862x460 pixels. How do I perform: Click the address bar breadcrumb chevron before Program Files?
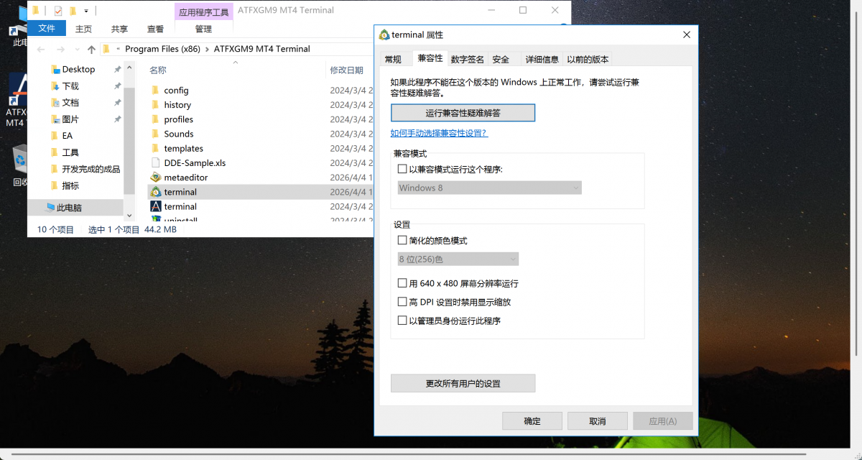tap(118, 49)
